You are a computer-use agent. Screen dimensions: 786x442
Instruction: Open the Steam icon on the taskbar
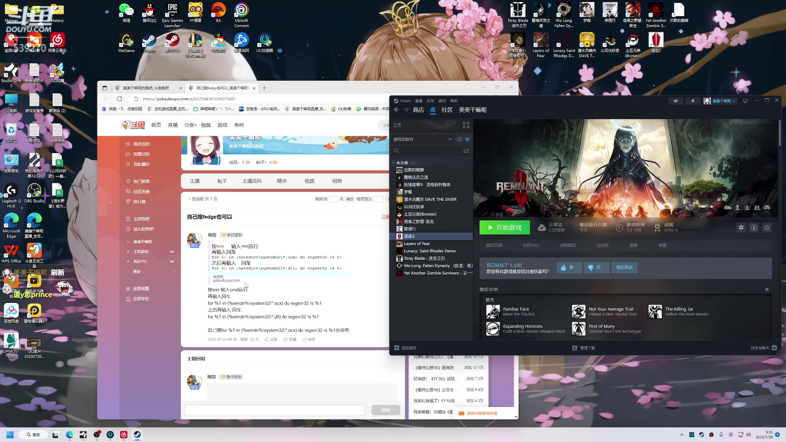tap(137, 435)
